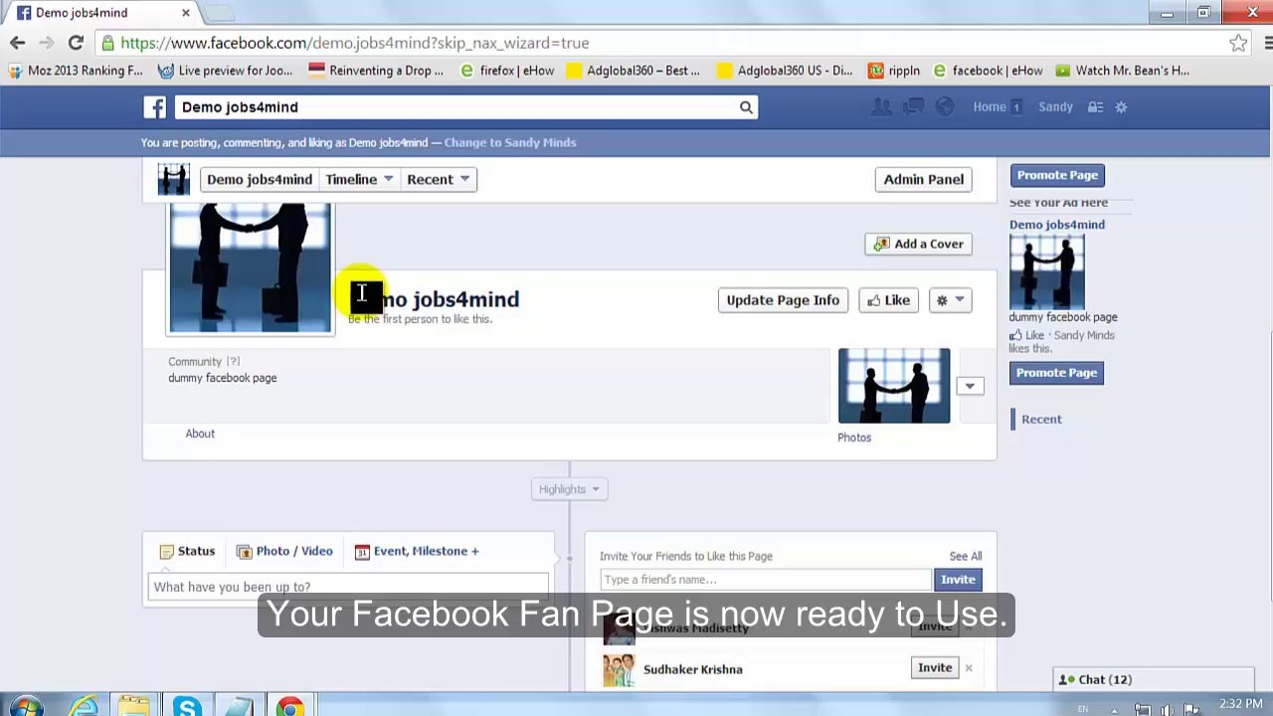This screenshot has width=1273, height=716.
Task: Click the Demo jobs4mind page name button
Action: click(260, 179)
